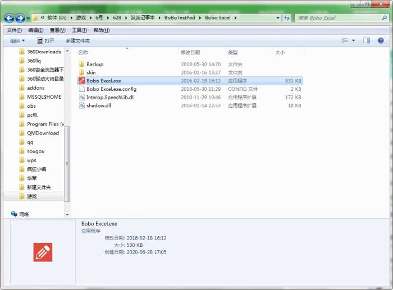
Task: Select the 游戏 folder in sidebar
Action: click(28, 196)
